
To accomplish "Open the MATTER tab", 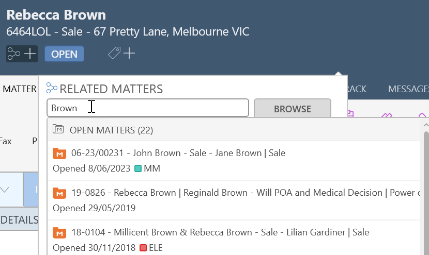I will pyautogui.click(x=20, y=89).
